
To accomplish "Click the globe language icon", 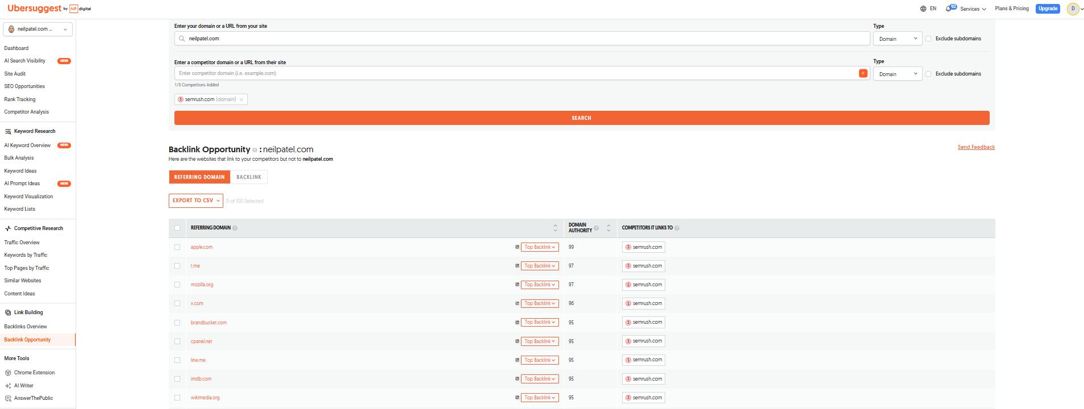I will point(923,9).
